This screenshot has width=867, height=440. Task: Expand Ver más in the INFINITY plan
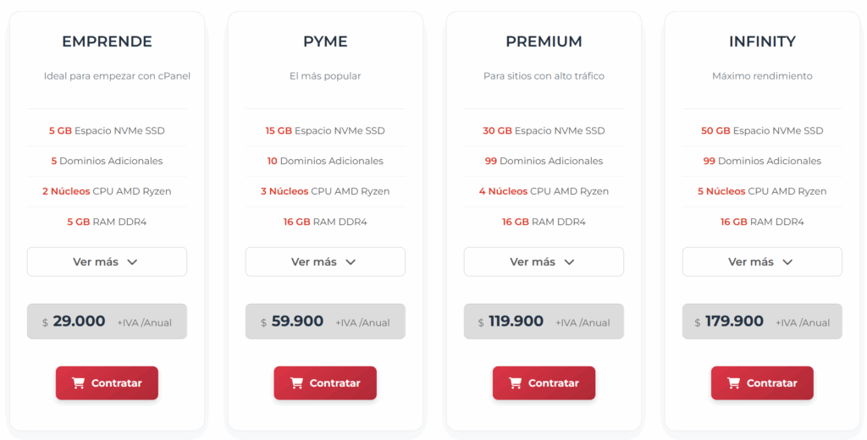[762, 261]
